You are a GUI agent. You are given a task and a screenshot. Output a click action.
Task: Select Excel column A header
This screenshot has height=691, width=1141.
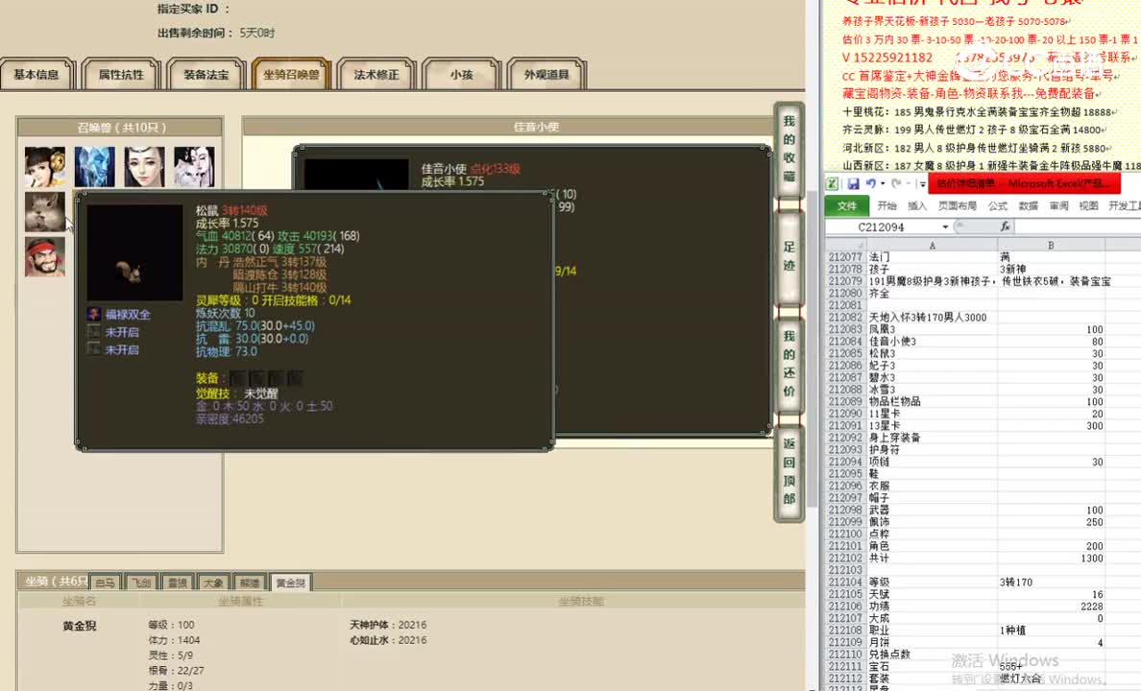tap(933, 246)
